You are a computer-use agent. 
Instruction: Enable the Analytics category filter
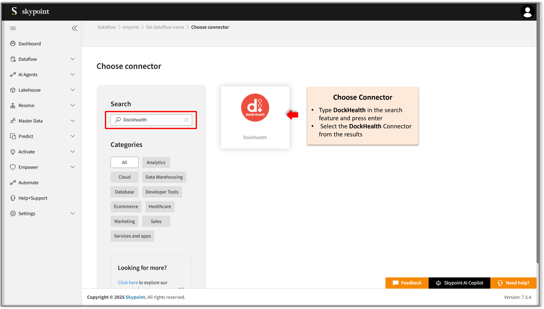(x=156, y=162)
